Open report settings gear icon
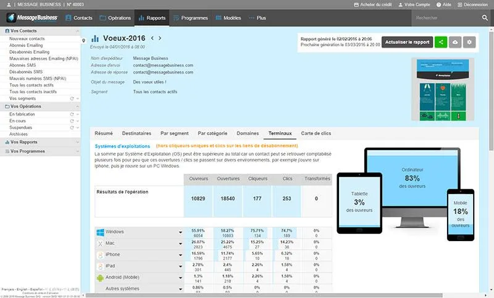 pyautogui.click(x=469, y=42)
